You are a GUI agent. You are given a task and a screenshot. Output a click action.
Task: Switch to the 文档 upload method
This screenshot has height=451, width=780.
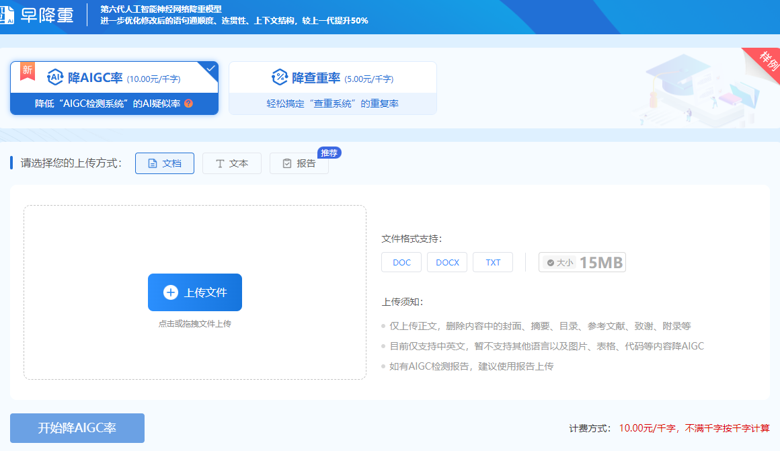click(x=165, y=163)
